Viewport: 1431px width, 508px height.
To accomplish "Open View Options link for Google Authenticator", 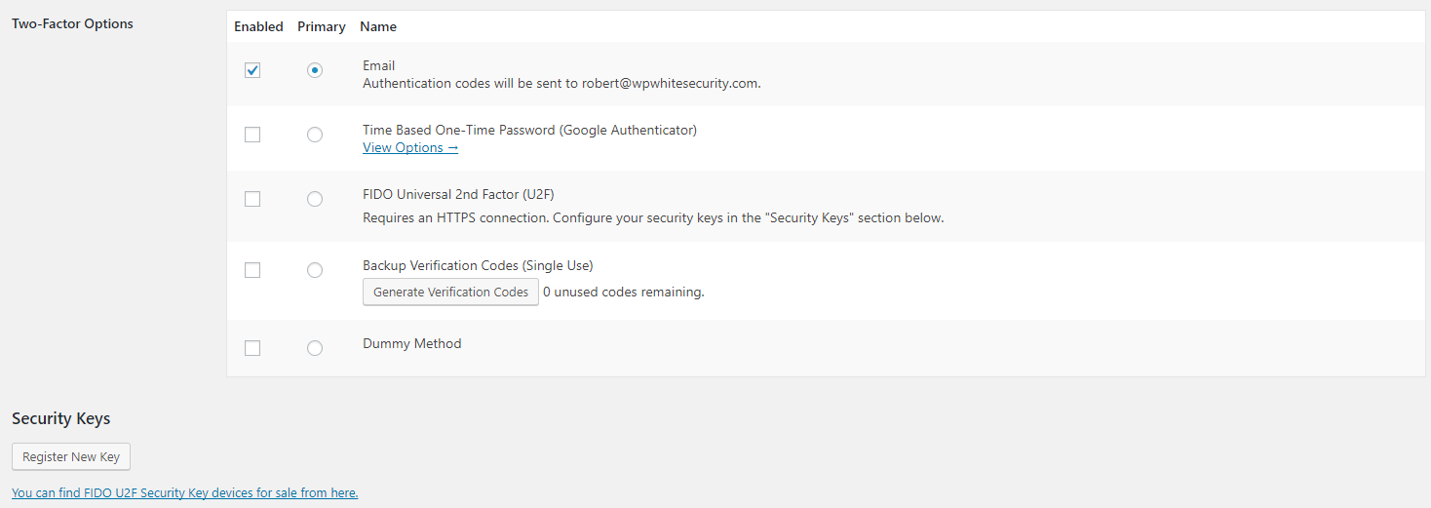I will (410, 148).
